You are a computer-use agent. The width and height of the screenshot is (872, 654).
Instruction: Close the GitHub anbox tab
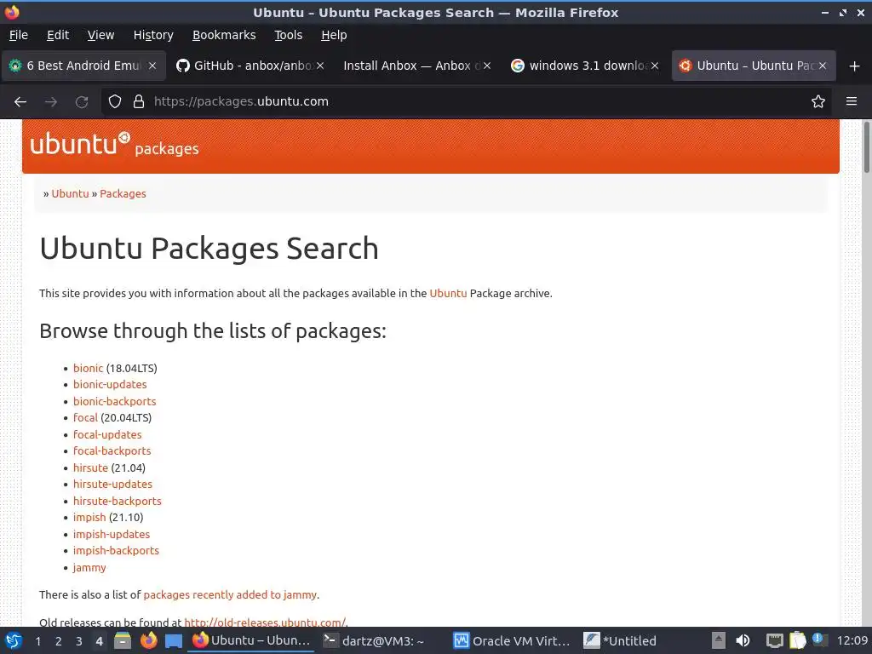320,66
